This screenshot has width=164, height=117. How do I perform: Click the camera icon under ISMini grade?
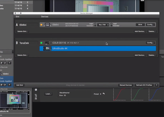(x=4, y=63)
